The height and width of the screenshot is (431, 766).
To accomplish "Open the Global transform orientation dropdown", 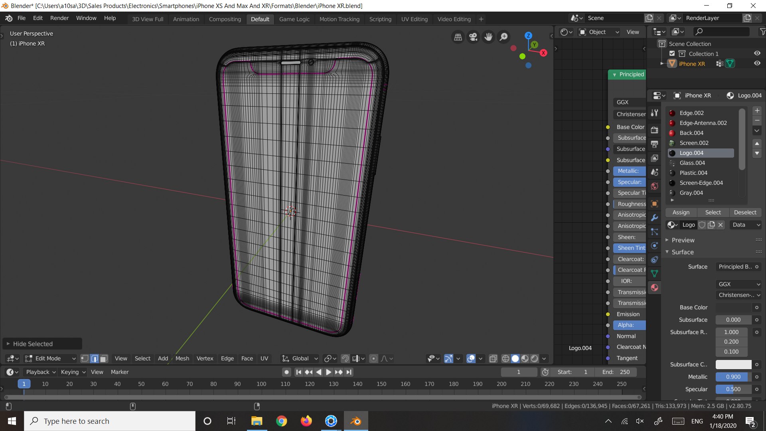I will pos(300,359).
